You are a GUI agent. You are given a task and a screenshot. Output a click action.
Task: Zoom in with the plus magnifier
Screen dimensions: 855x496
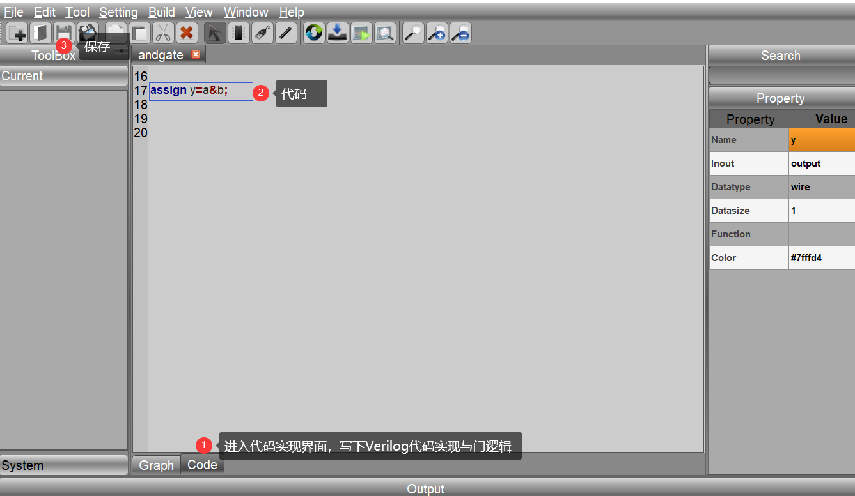tap(437, 33)
